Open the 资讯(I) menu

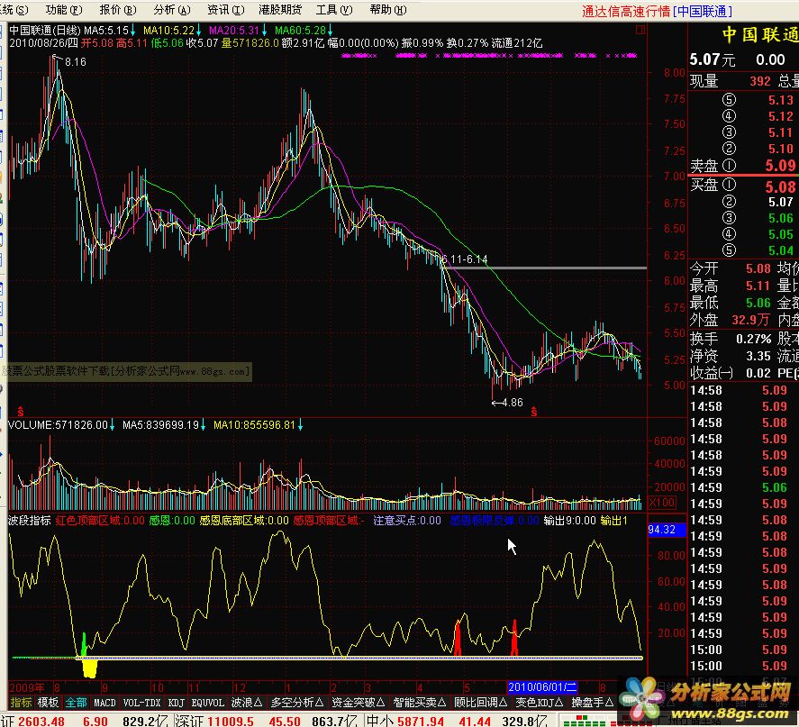[x=226, y=10]
